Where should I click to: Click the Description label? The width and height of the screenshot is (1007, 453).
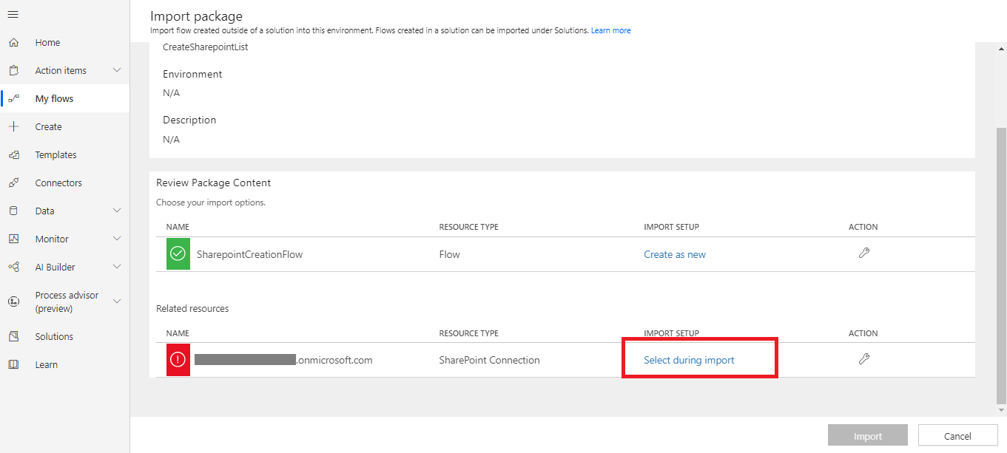click(189, 120)
